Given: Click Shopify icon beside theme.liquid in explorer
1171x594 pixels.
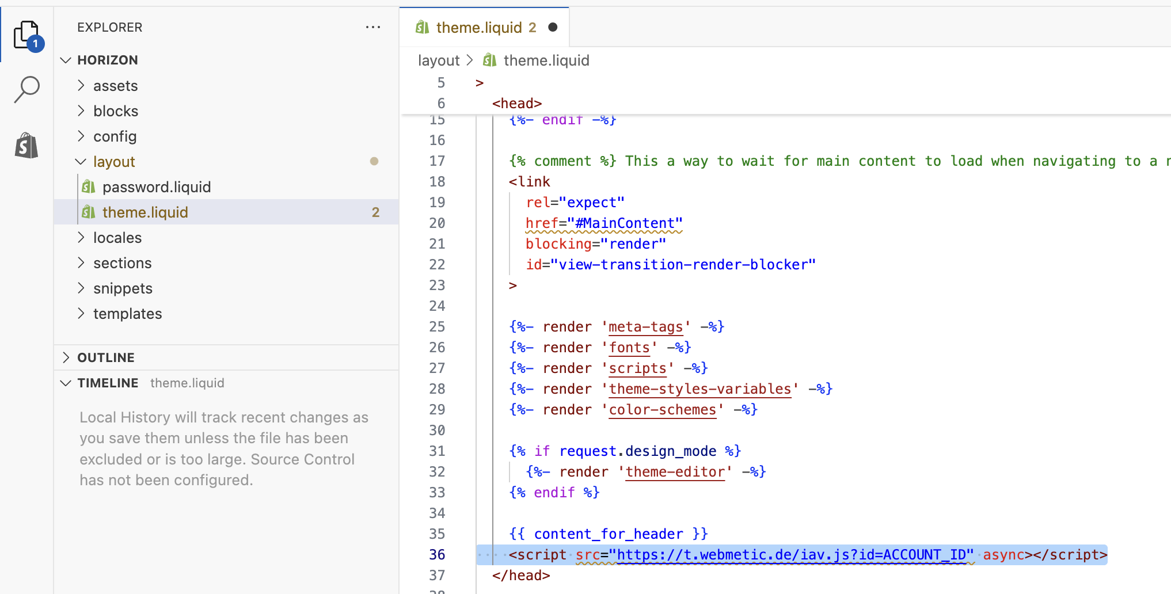Looking at the screenshot, I should [89, 212].
